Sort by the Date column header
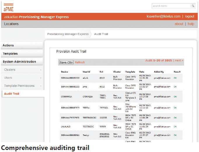The height and width of the screenshot is (152, 199). (142, 72)
